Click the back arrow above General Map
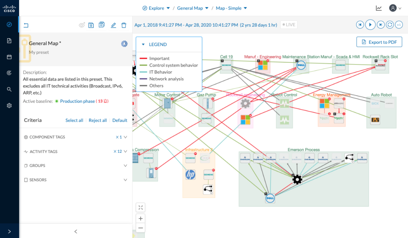 pyautogui.click(x=26, y=25)
